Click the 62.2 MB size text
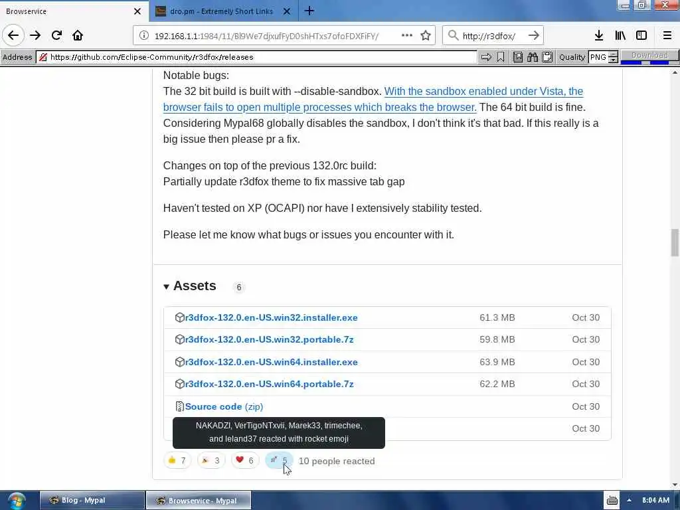Viewport: 680px width, 510px height. (497, 384)
